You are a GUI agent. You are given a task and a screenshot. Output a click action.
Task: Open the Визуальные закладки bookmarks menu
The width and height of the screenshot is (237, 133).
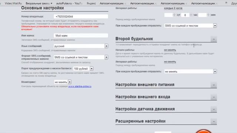pos(39,3)
